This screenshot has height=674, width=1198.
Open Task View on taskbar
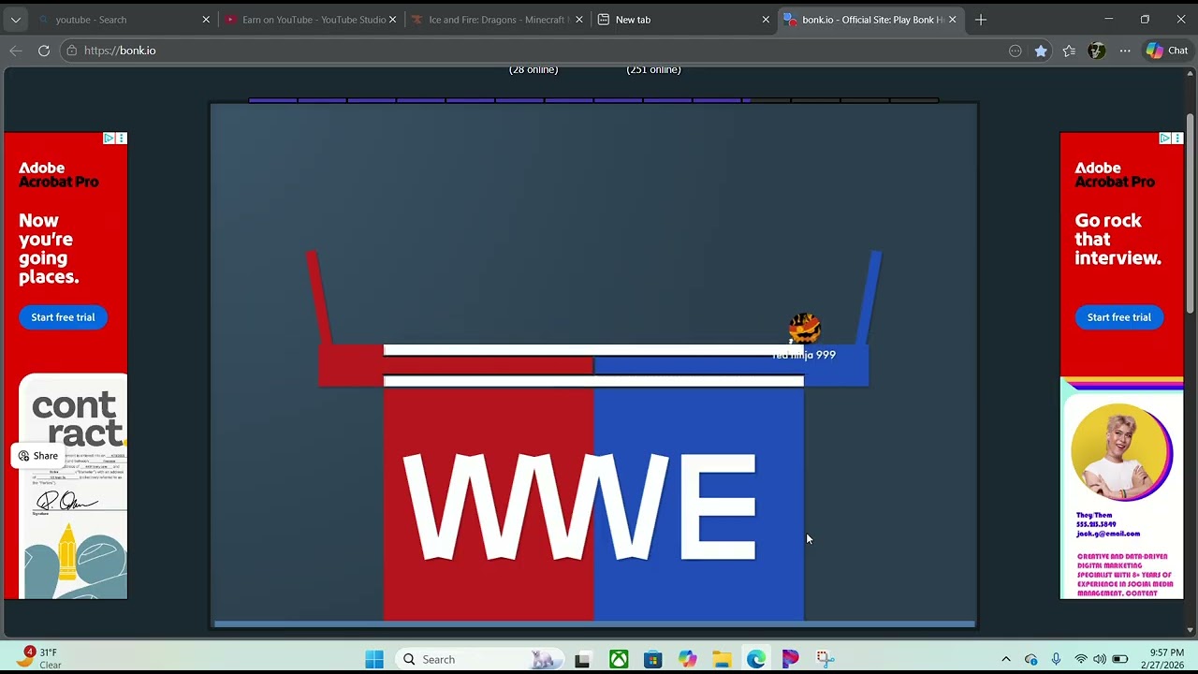582,659
